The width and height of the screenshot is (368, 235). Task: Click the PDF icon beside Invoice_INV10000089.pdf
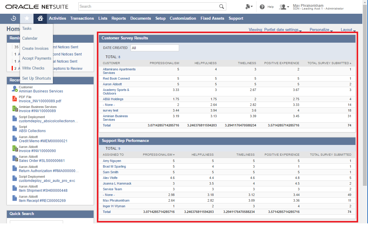[x=15, y=99]
